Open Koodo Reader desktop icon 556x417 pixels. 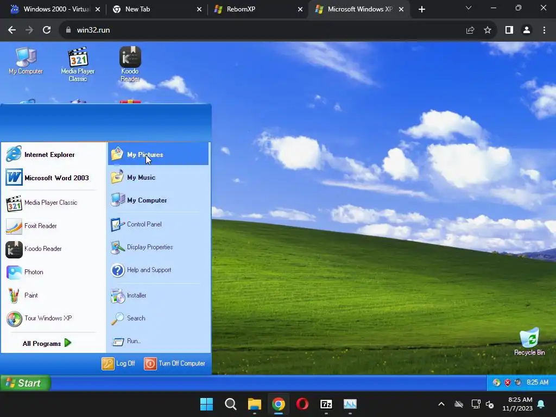click(130, 65)
